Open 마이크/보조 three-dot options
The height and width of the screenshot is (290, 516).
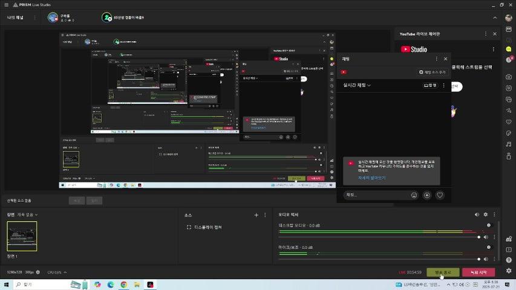[494, 259]
